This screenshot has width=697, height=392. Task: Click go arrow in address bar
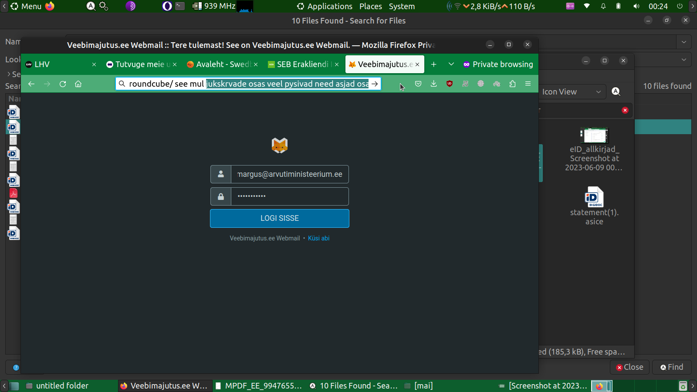[375, 84]
